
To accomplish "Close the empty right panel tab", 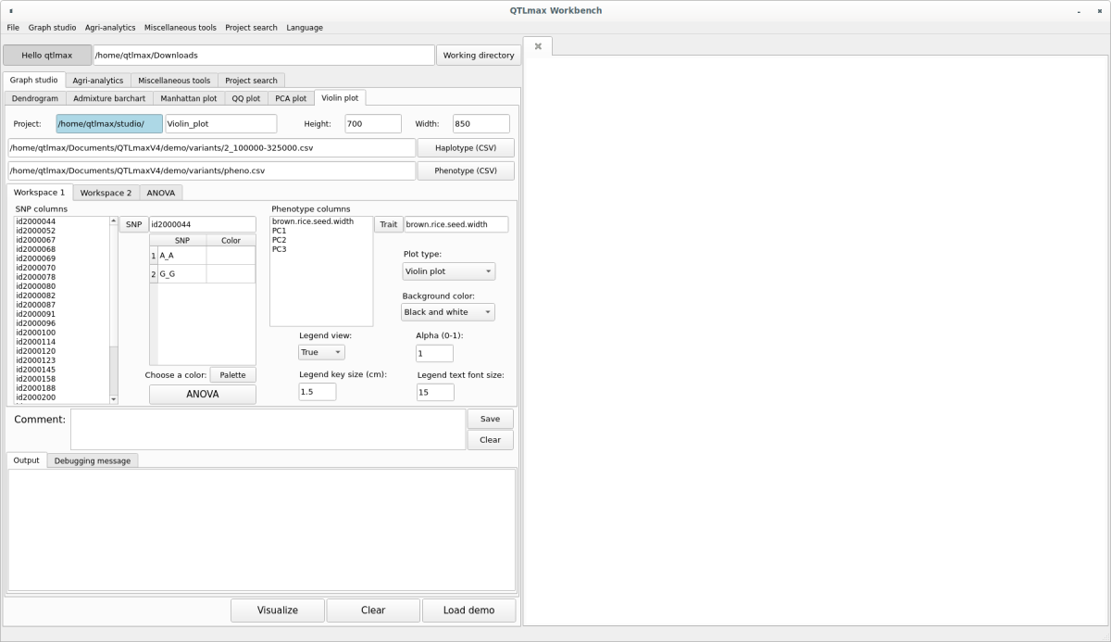I will tap(538, 46).
